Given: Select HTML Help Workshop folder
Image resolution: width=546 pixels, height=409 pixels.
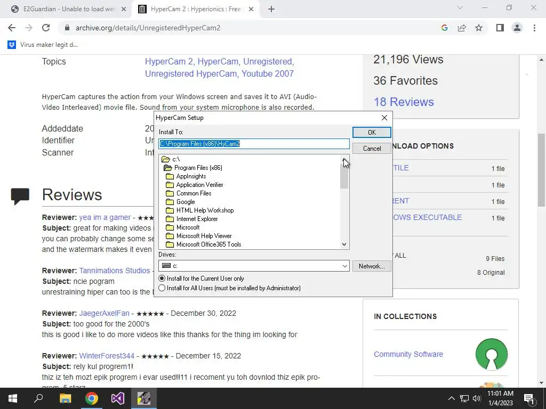Looking at the screenshot, I should click(200, 210).
